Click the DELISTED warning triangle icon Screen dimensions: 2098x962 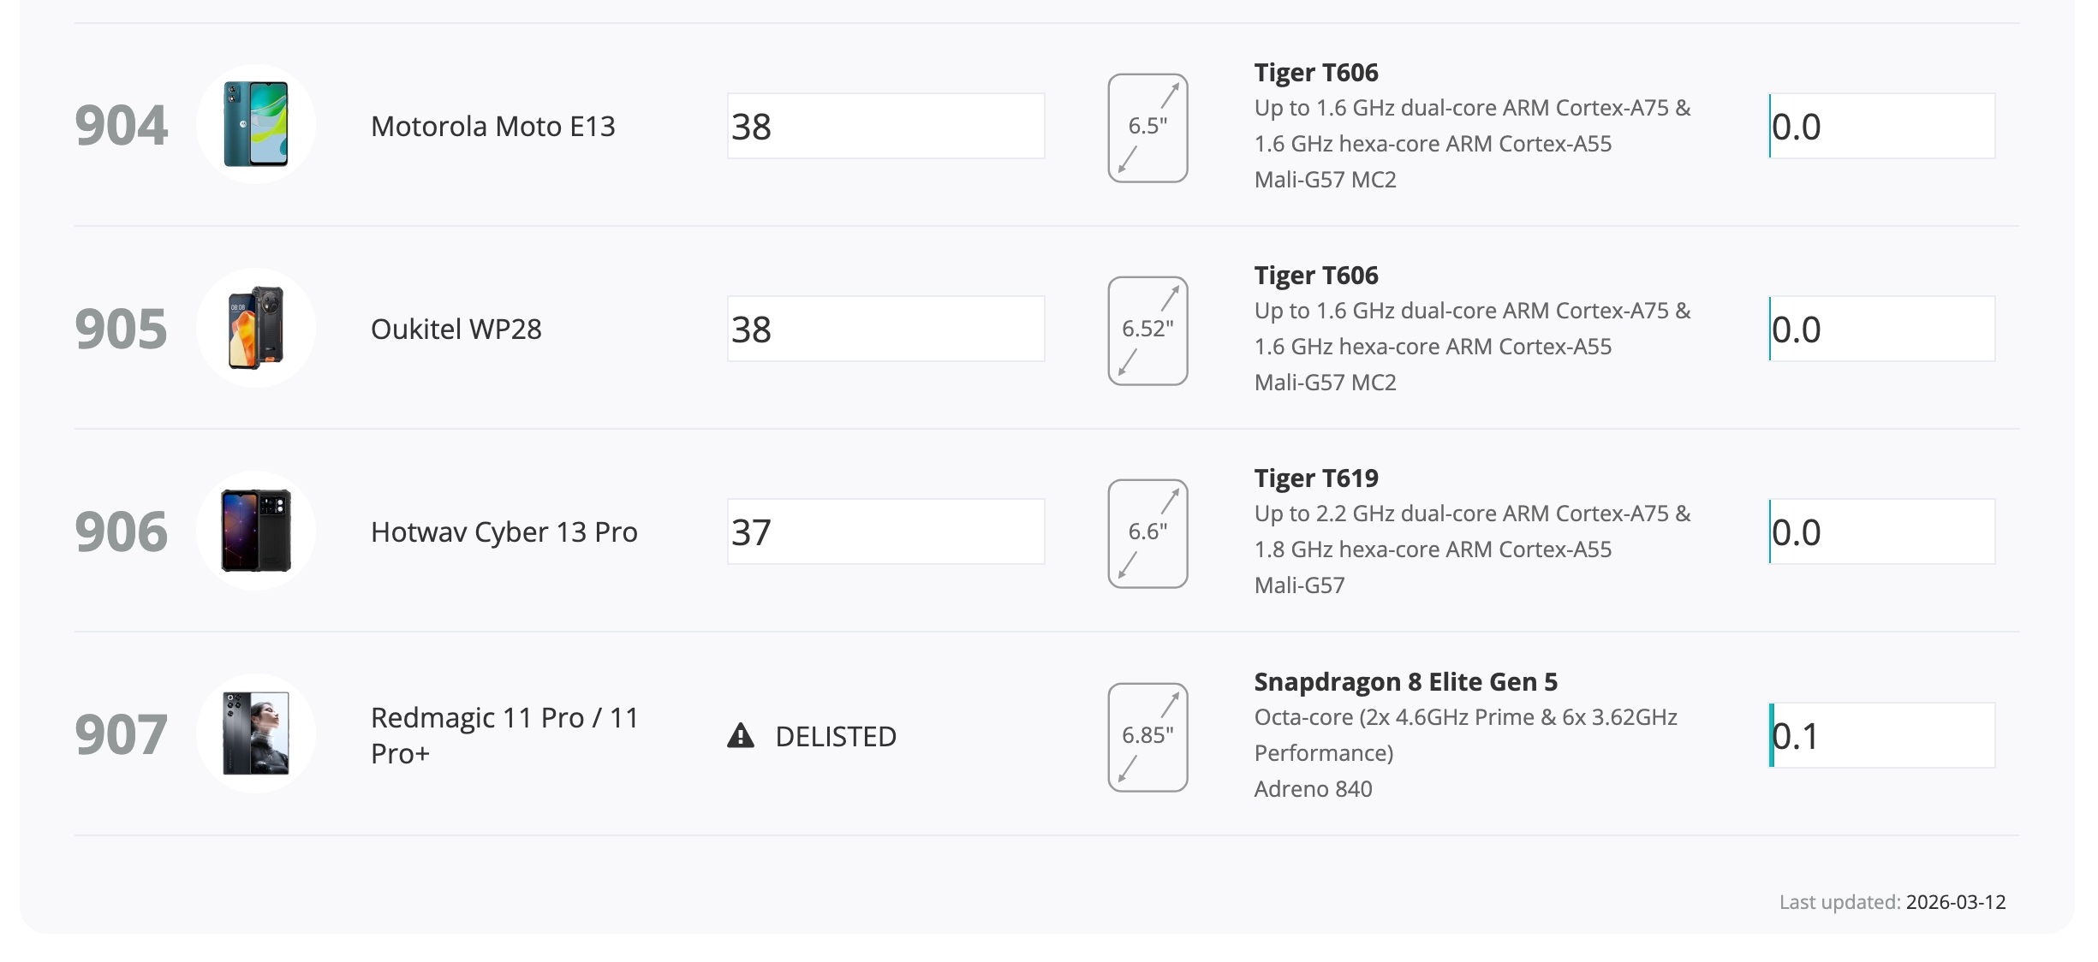point(741,736)
